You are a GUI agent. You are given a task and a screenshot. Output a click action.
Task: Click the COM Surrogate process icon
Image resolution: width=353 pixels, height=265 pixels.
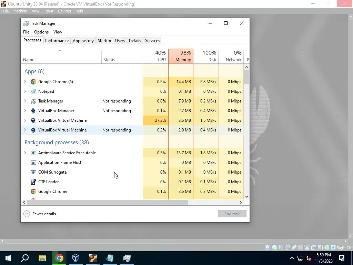pos(33,172)
